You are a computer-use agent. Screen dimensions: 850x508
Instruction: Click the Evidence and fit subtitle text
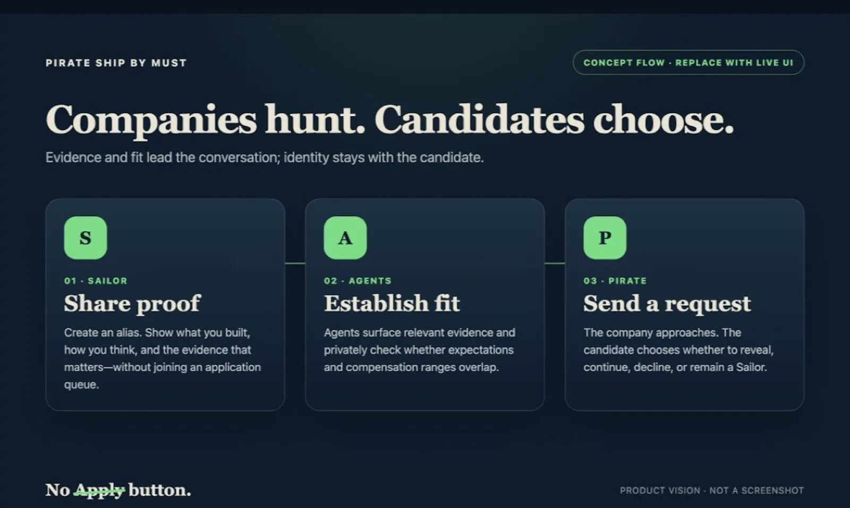[265, 158]
